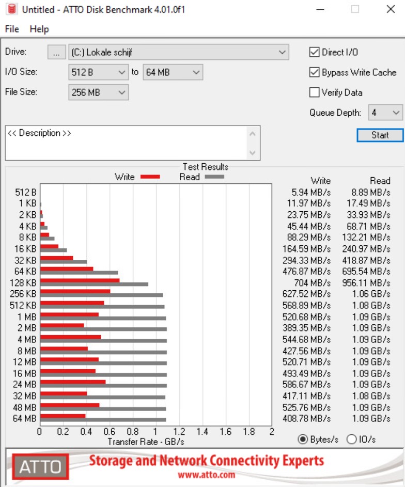
Task: Click the 389.35 MB/s write value
Action: pos(306,328)
